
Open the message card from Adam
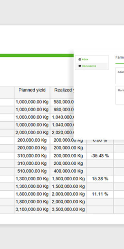point(120,76)
